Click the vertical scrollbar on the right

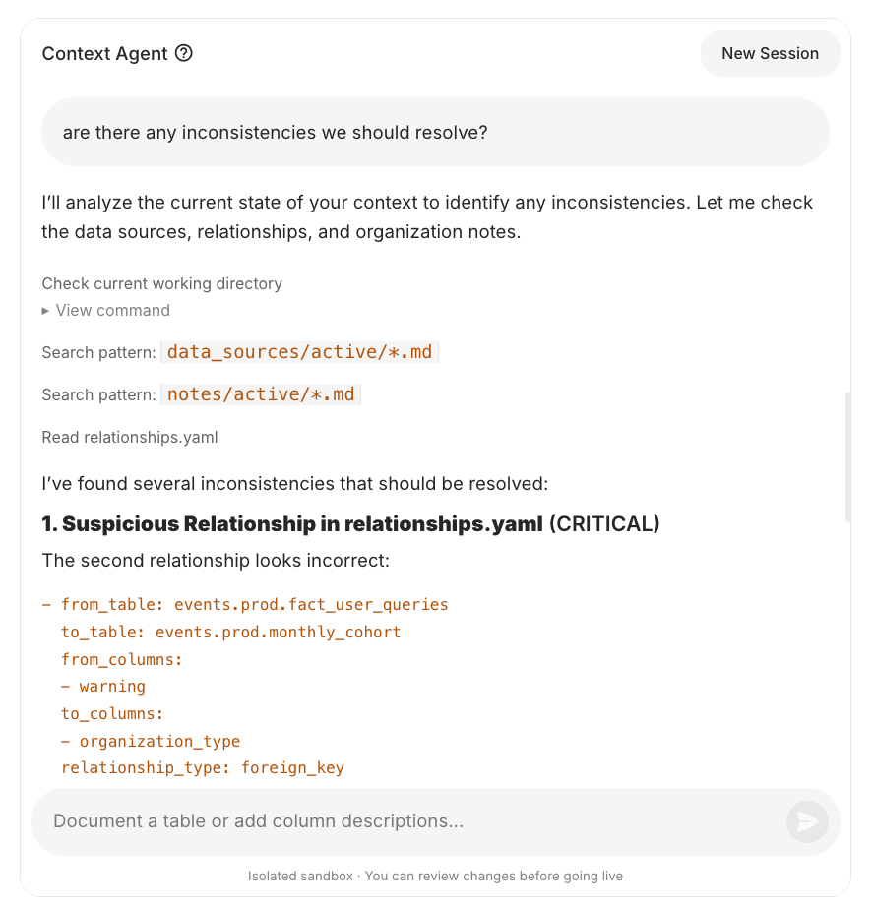(x=847, y=457)
